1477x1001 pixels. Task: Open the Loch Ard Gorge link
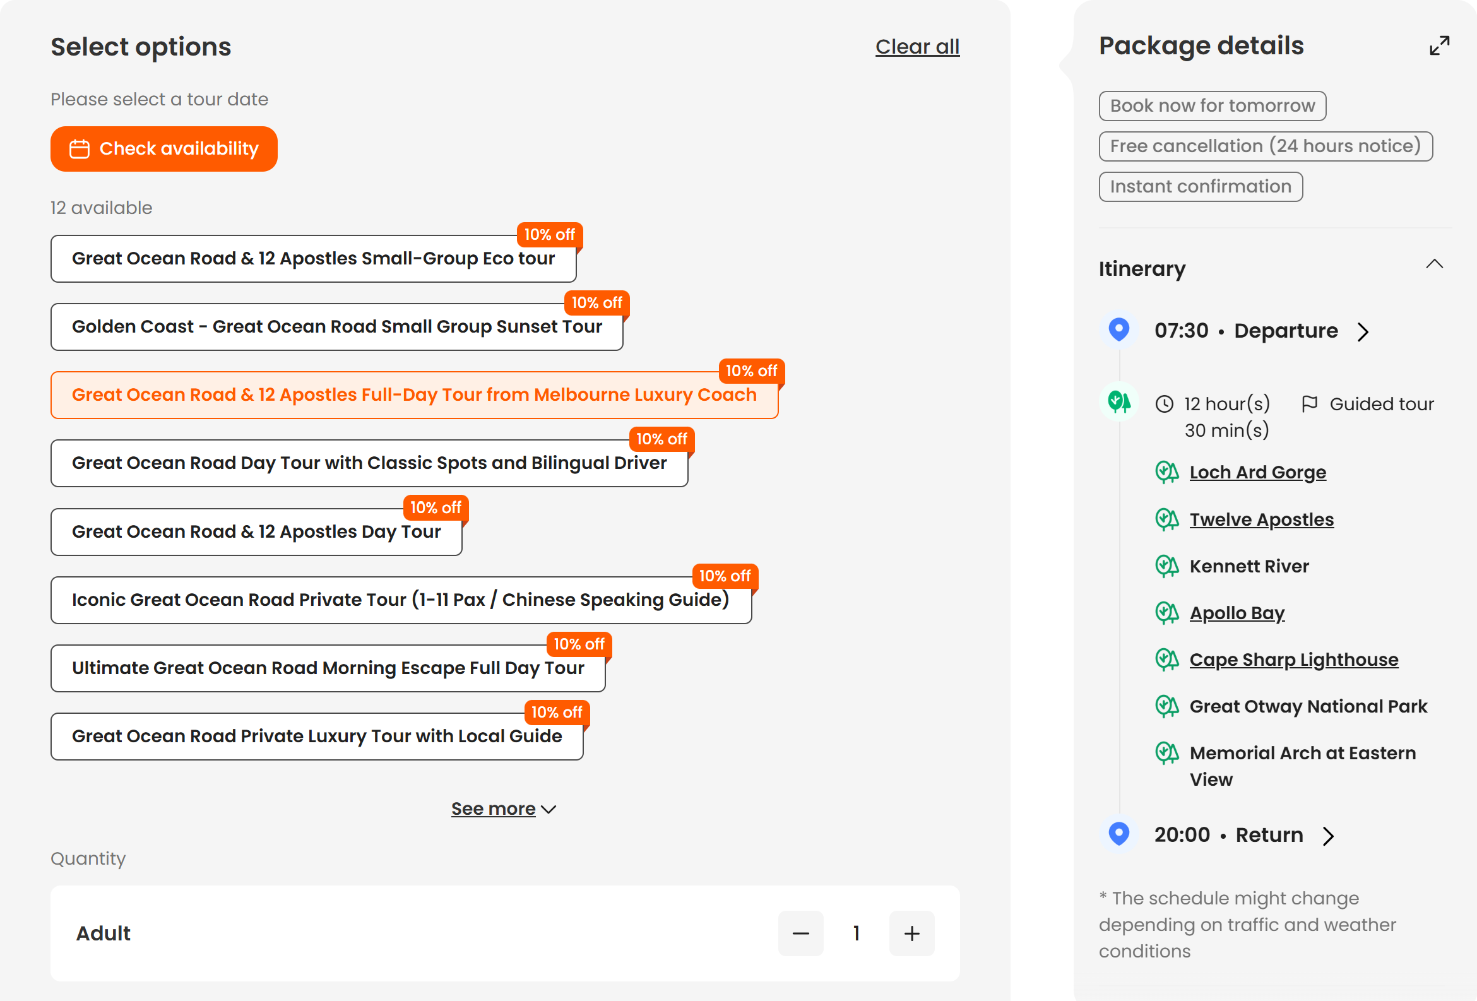click(x=1257, y=472)
